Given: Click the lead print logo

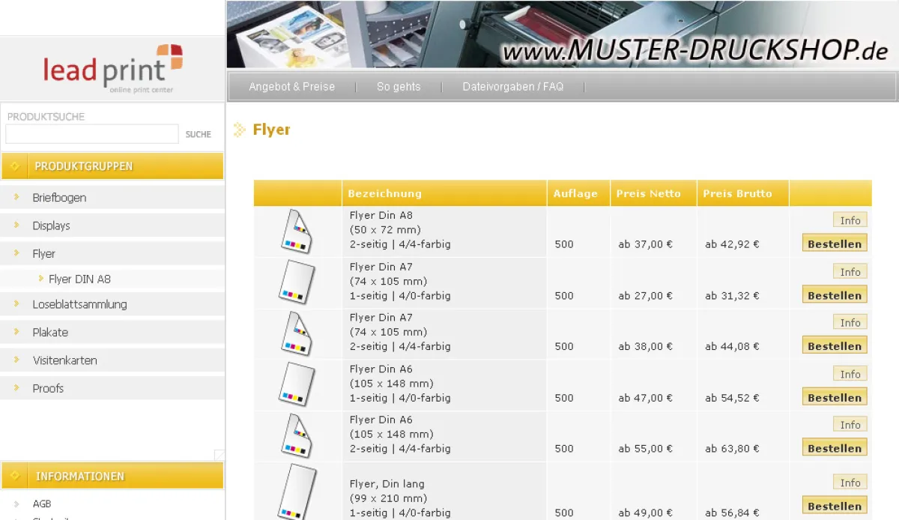Looking at the screenshot, I should click(x=112, y=69).
